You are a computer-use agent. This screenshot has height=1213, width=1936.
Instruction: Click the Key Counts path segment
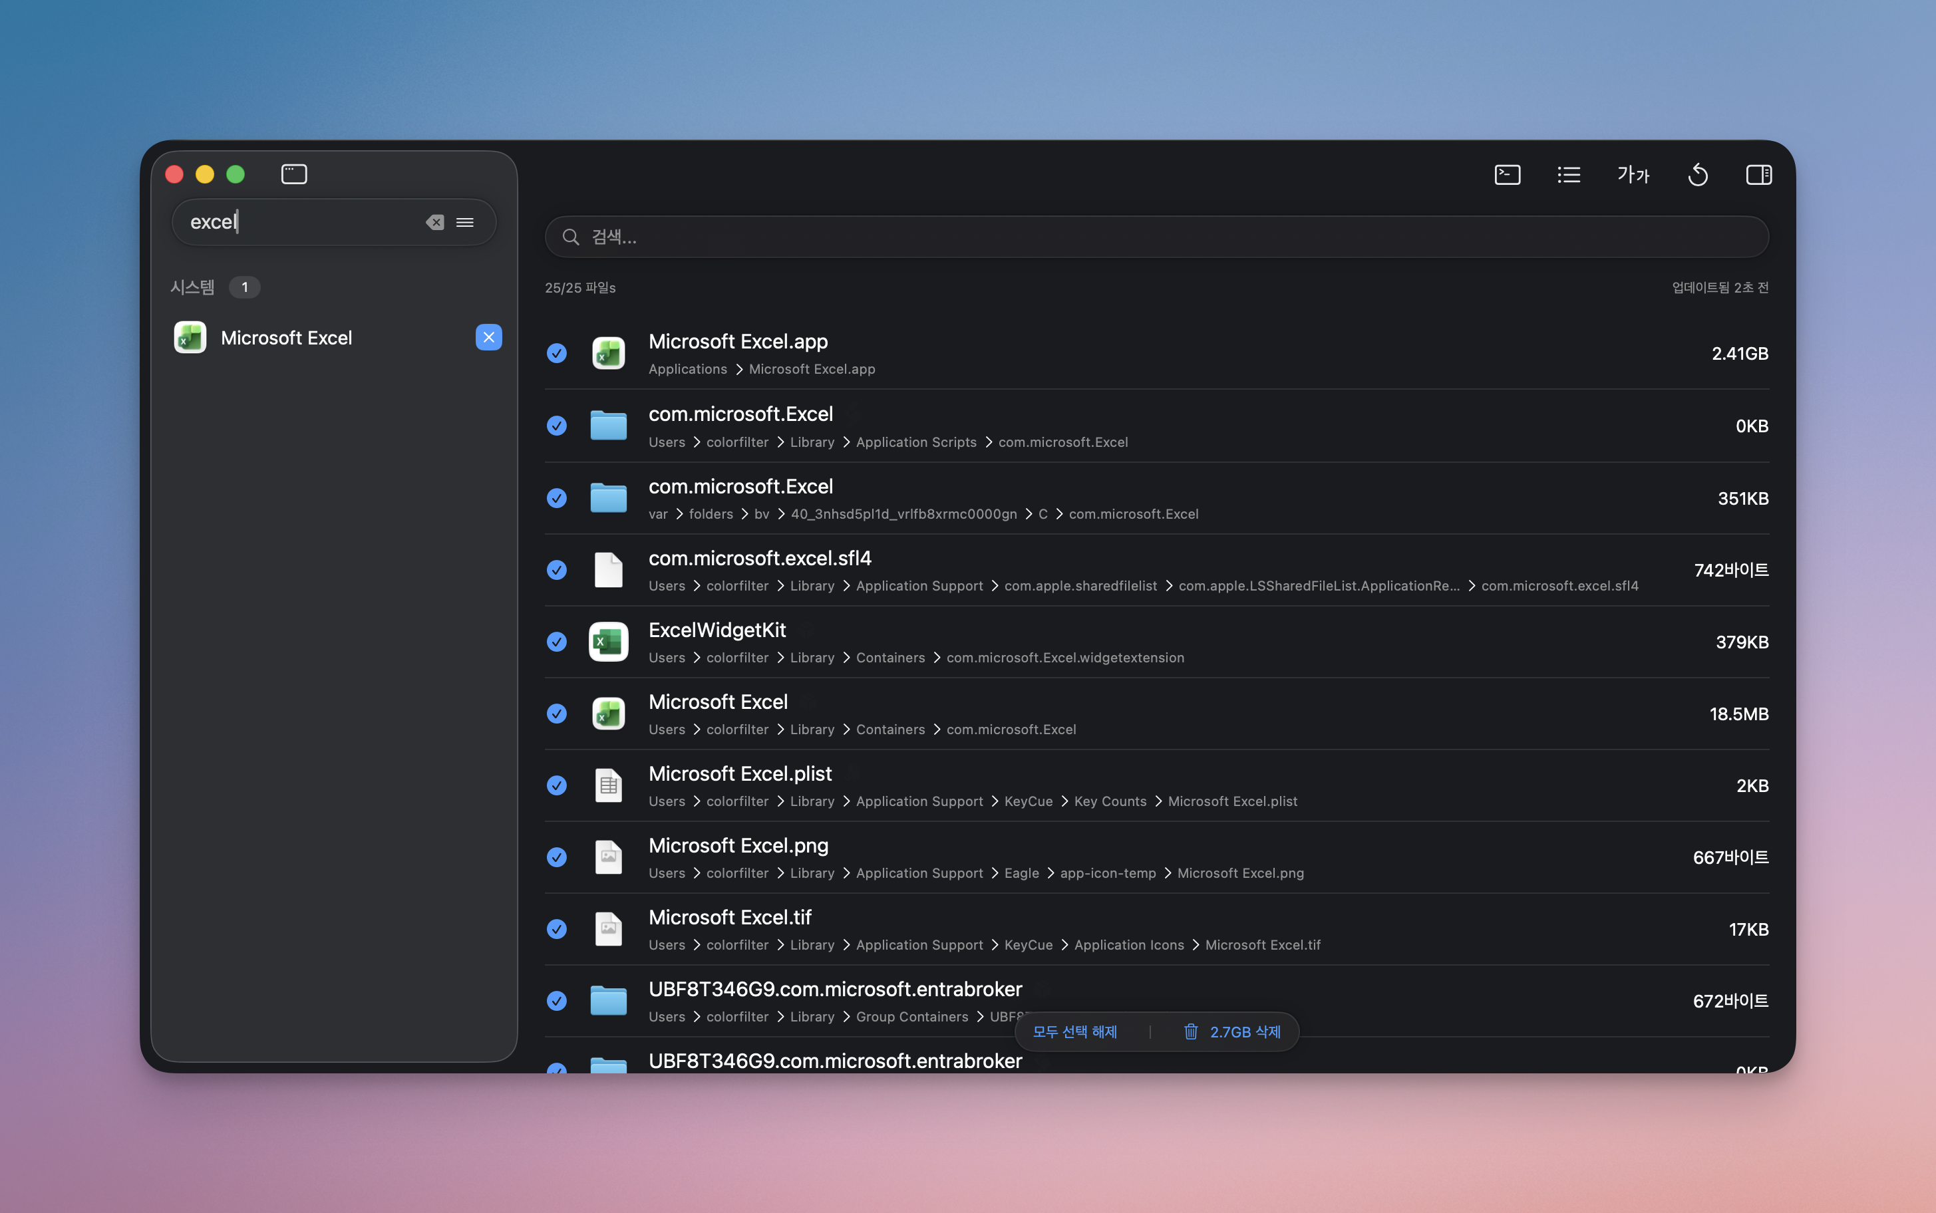pos(1110,801)
